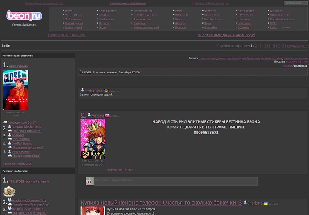This screenshot has height=215, width=309.
Task: Click 'Выйти' to log out
Action: coord(68,11)
